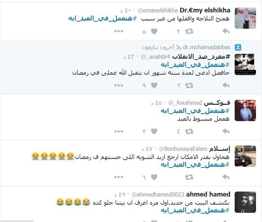Open more options on @BonbonayaEslam tweet

119,177
